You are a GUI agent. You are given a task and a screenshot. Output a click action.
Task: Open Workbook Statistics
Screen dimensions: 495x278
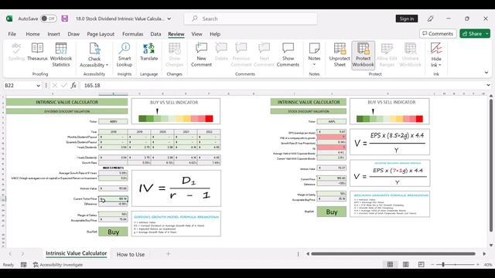pos(61,55)
